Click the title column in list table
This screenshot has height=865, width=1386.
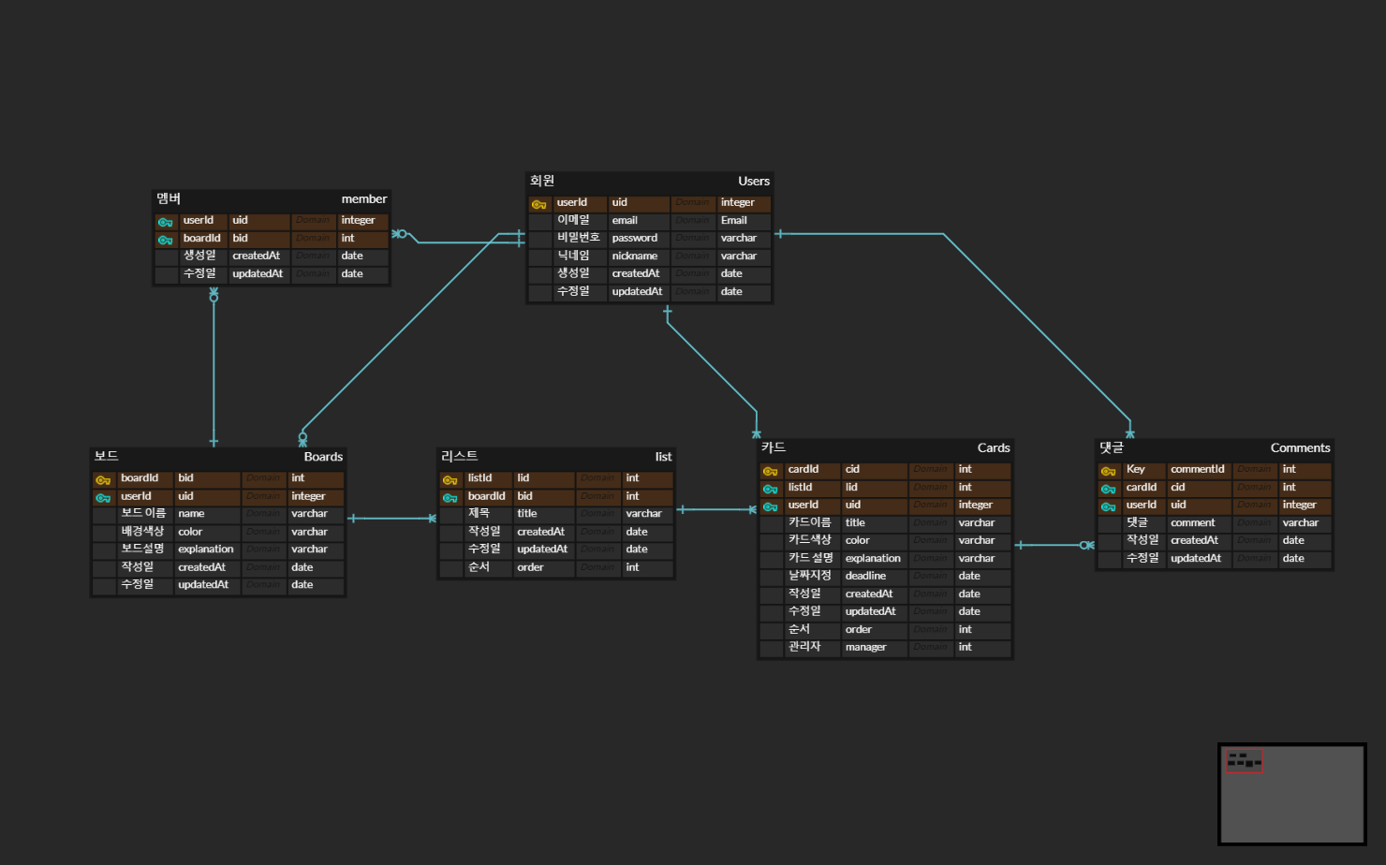[x=527, y=514]
